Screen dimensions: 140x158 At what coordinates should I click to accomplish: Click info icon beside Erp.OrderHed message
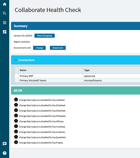pos(16,110)
